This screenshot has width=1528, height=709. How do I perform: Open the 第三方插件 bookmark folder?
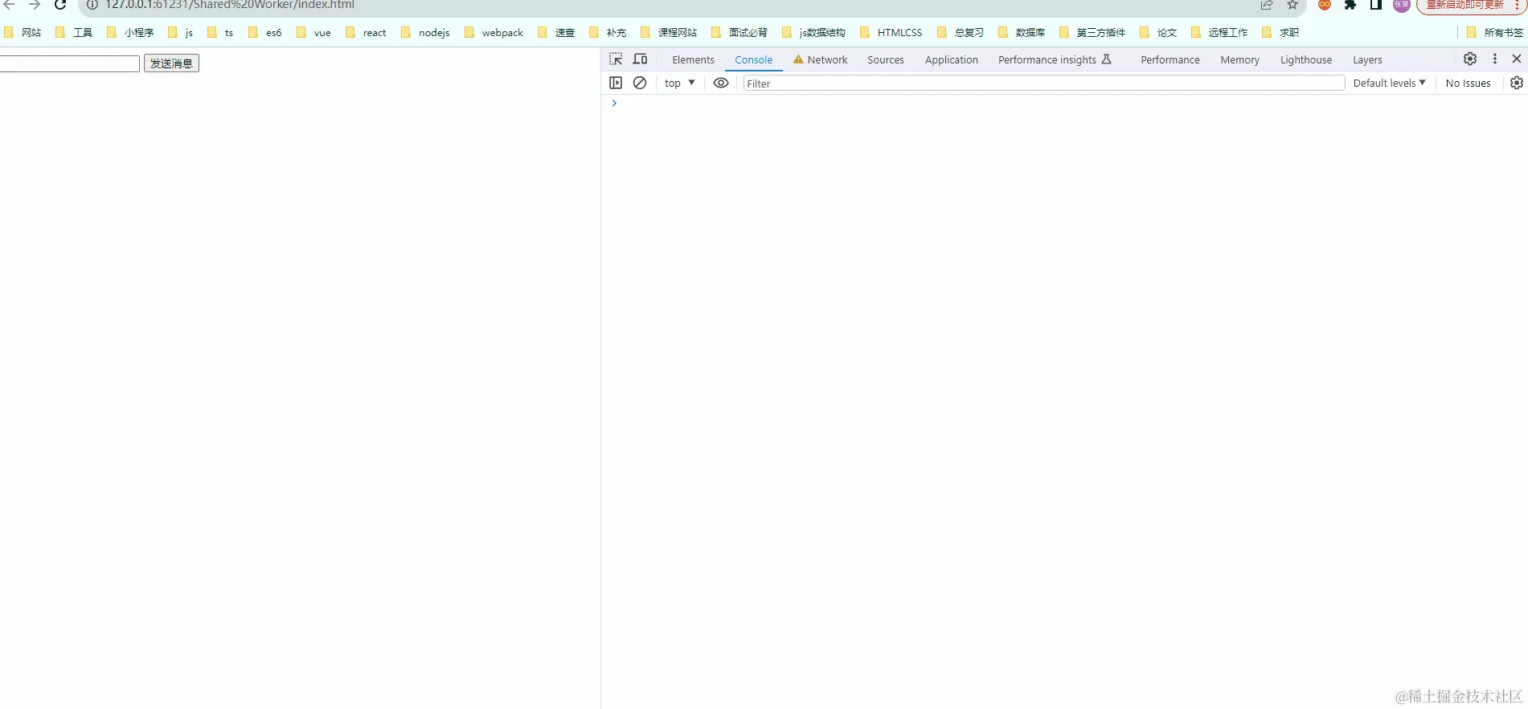pyautogui.click(x=1092, y=33)
